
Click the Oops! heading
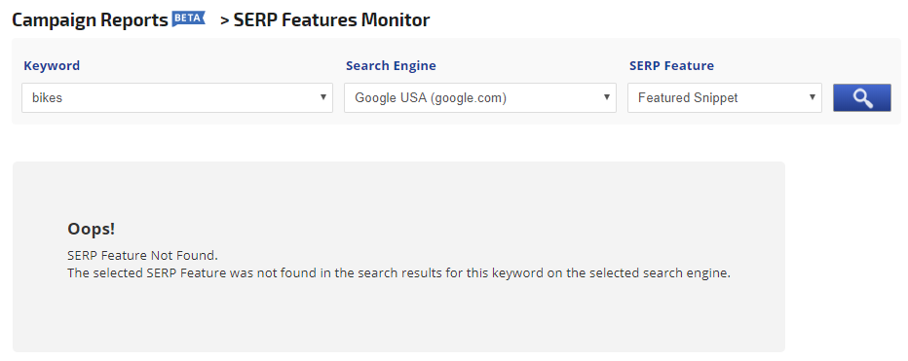coord(92,229)
